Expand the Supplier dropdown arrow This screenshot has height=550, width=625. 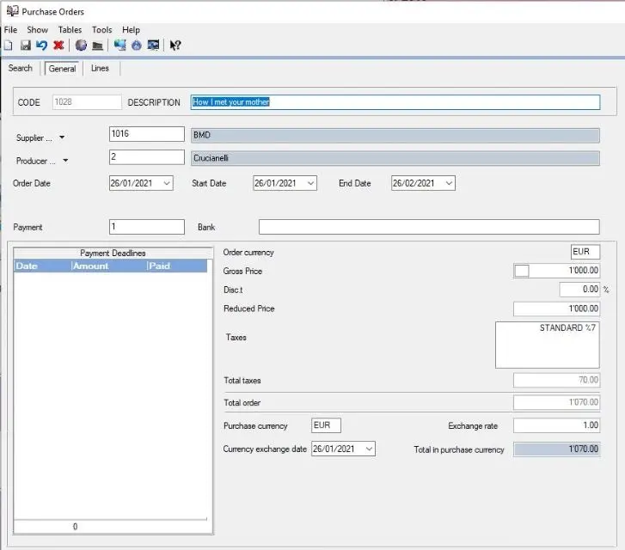[62, 137]
